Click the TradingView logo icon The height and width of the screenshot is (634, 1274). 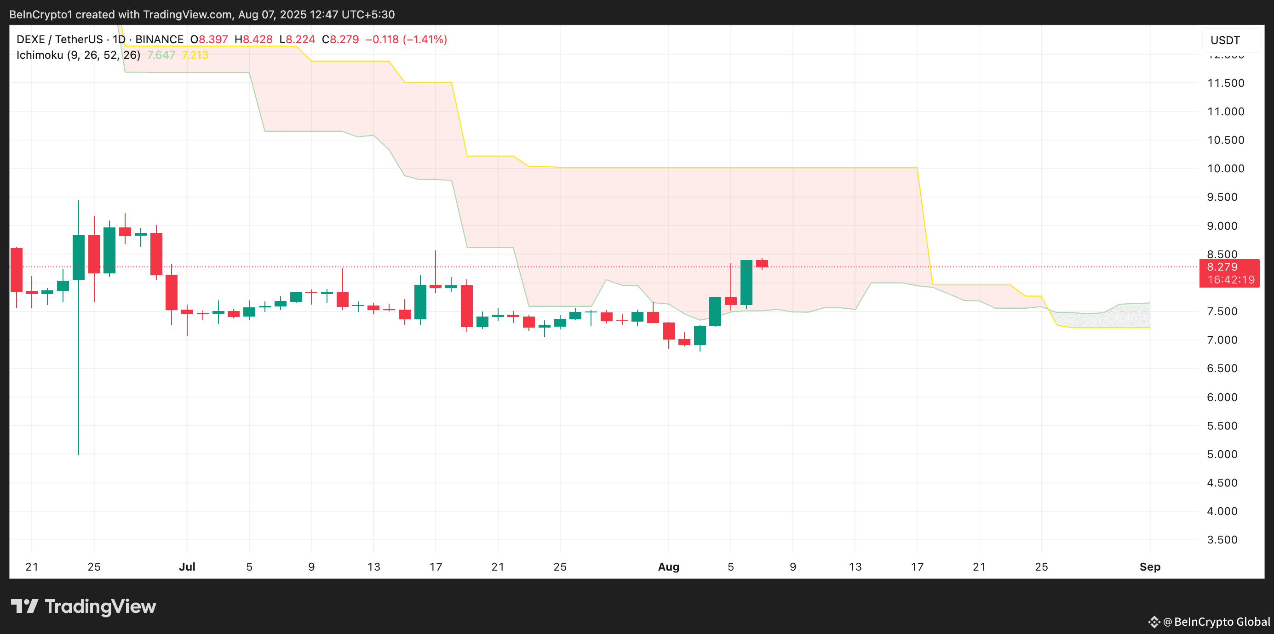25,606
